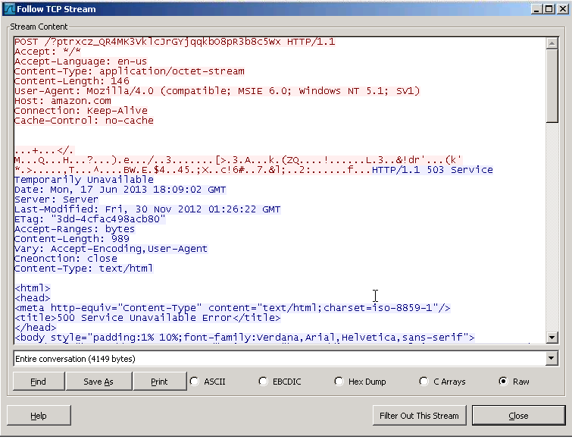Image resolution: width=572 pixels, height=440 pixels.
Task: Click the ETag header line
Action: click(x=89, y=219)
